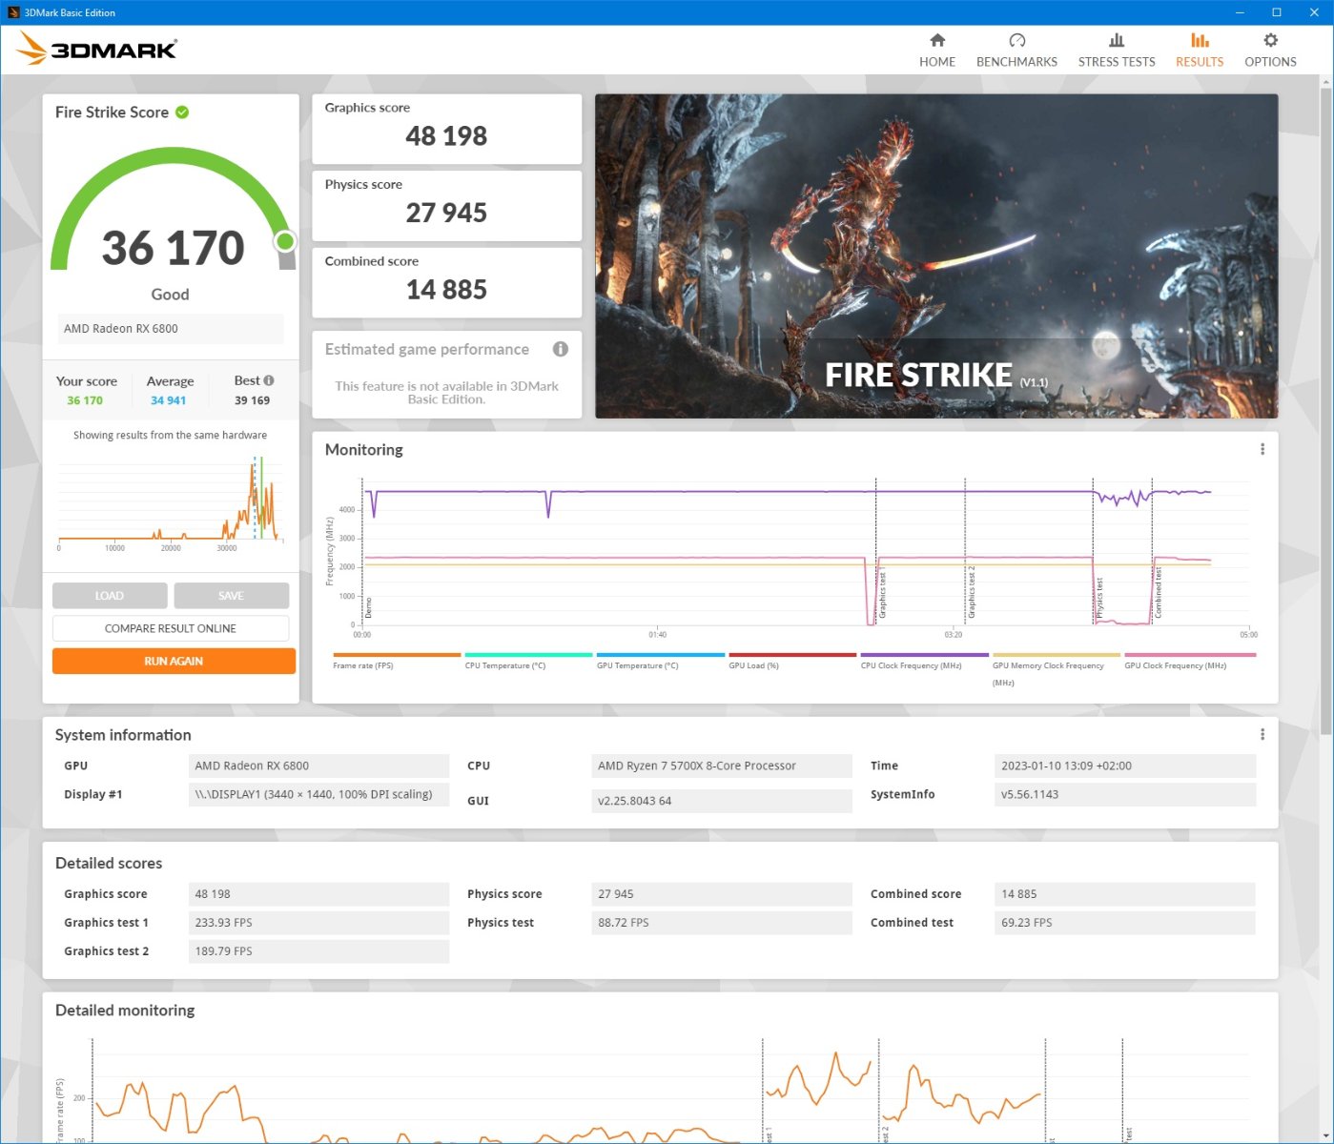Viewport: 1334px width, 1144px height.
Task: Click GUI version v2.25.8043 64
Action: (722, 801)
